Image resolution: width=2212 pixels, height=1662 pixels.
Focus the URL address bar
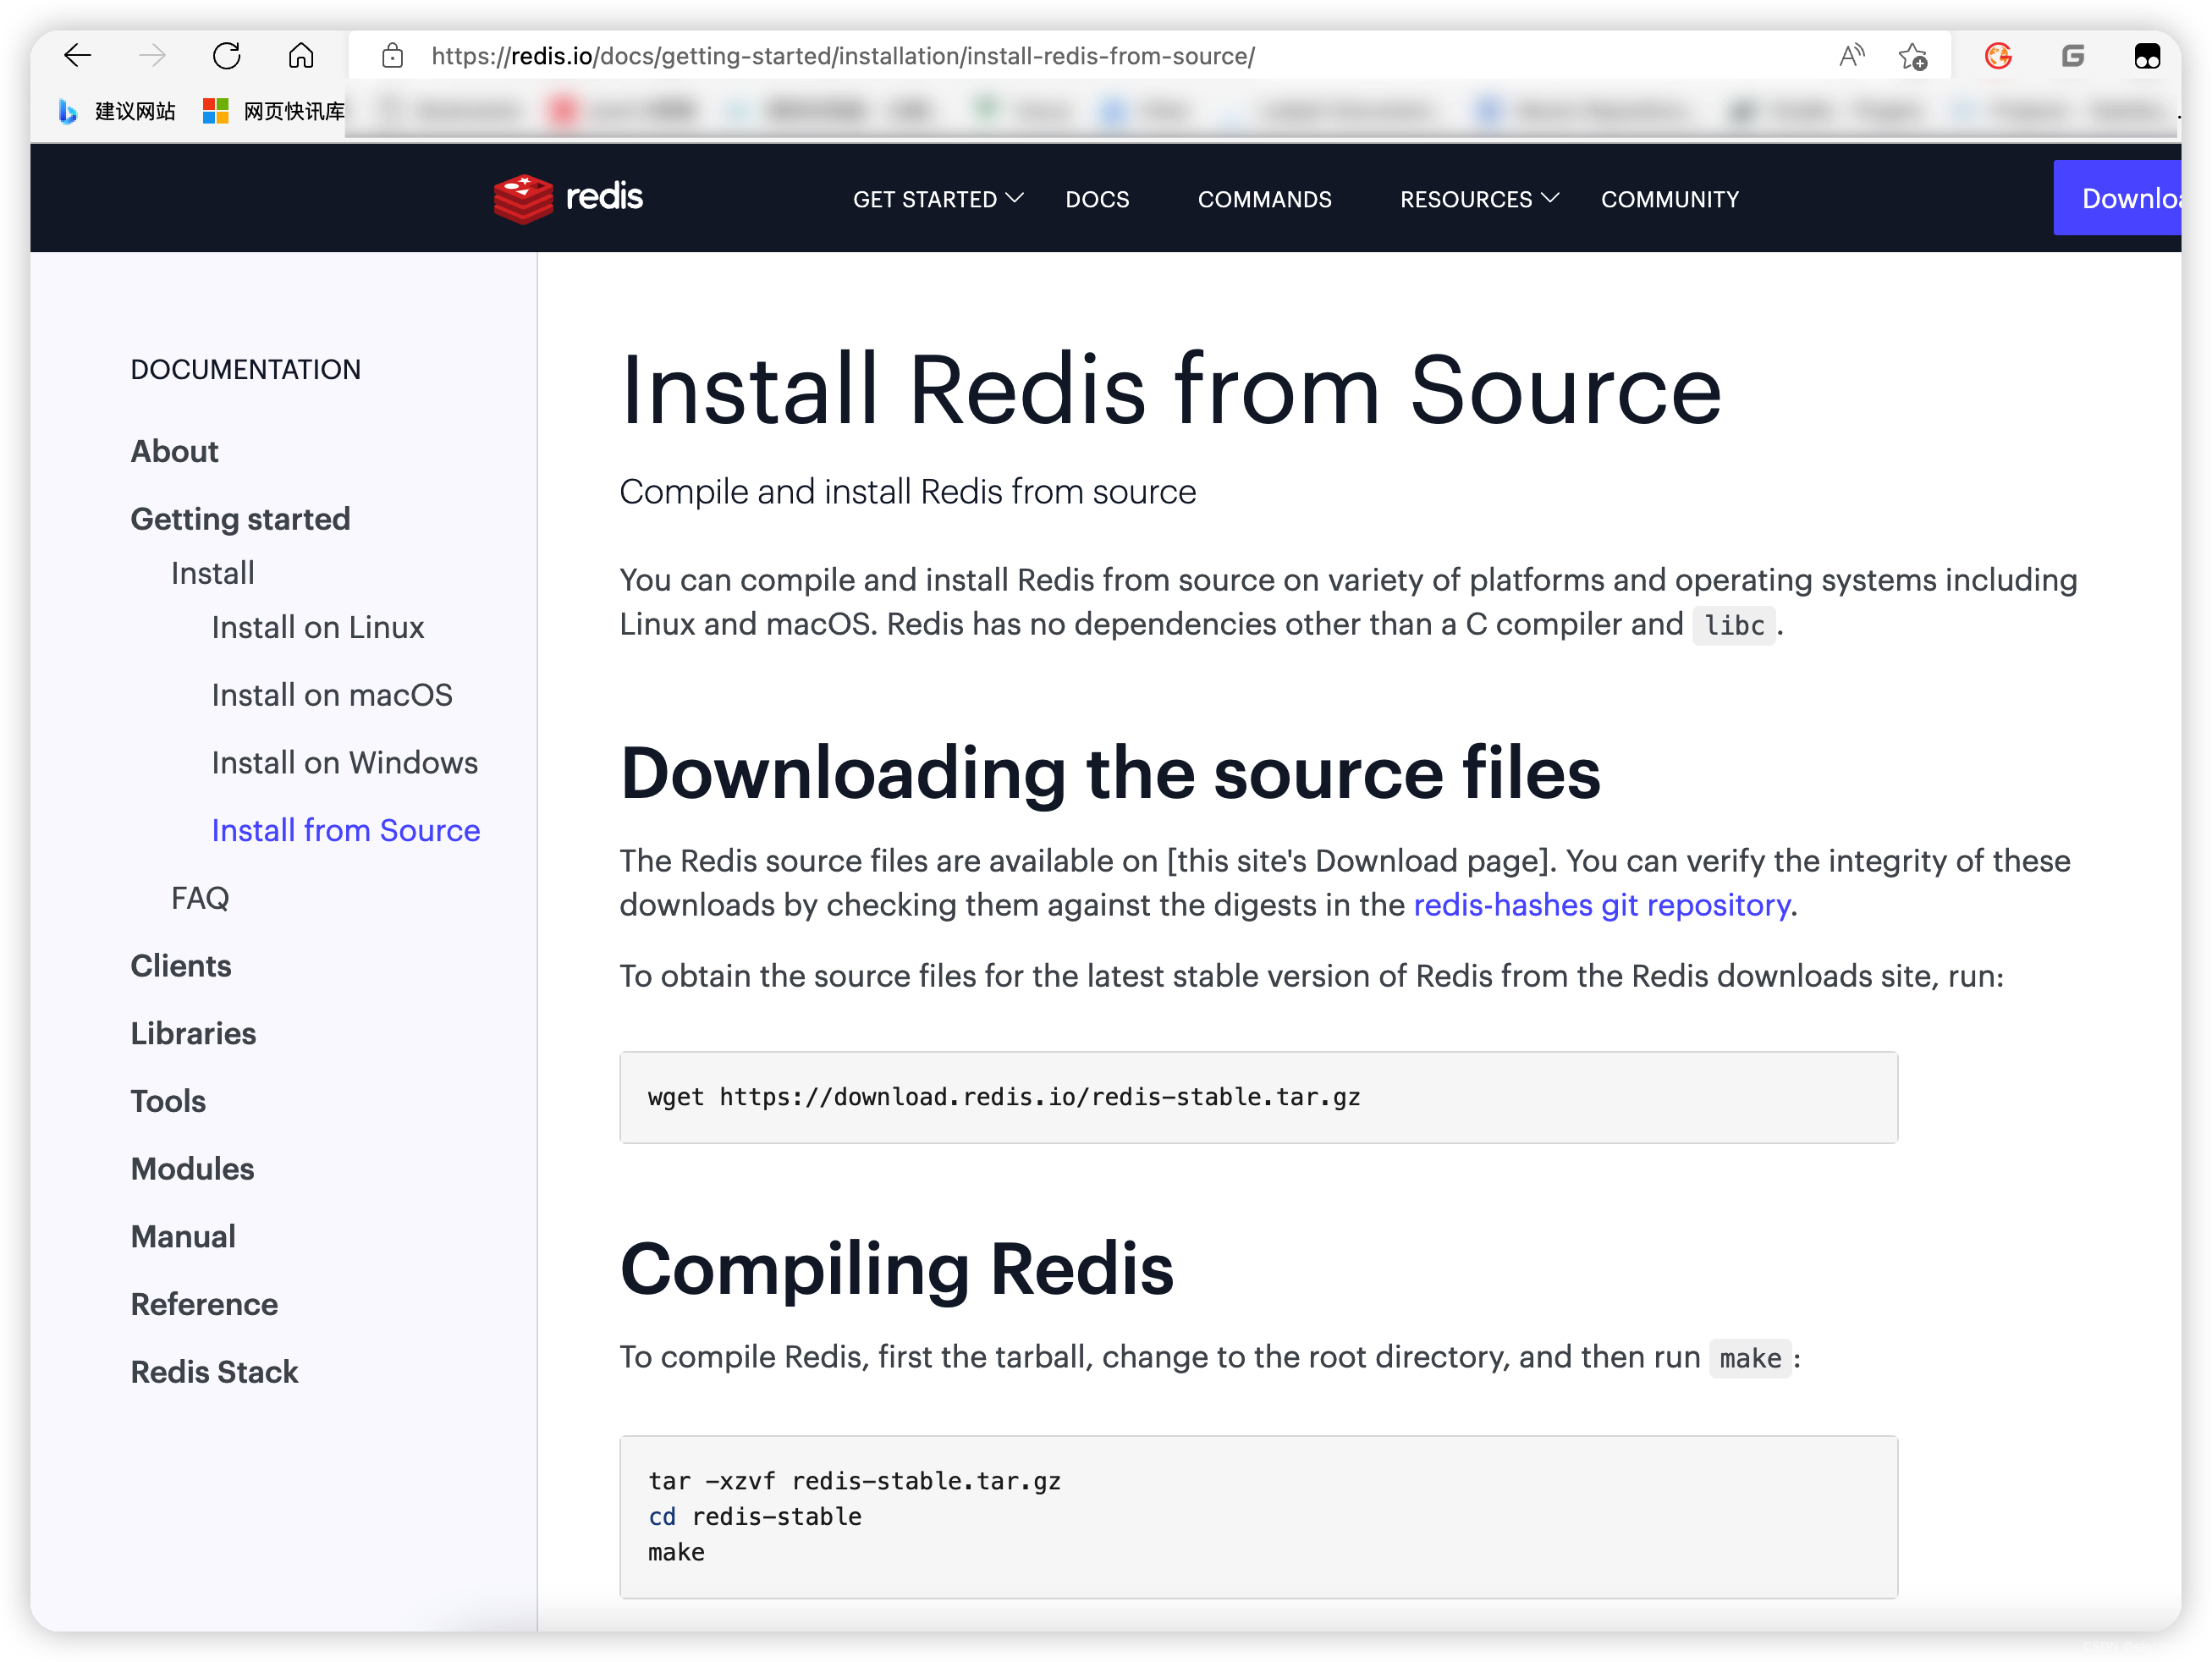point(1100,56)
